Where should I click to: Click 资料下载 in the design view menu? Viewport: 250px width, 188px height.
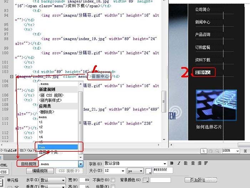click(202, 60)
